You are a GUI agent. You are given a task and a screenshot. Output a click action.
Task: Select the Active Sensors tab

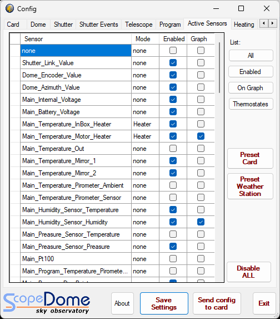click(207, 23)
